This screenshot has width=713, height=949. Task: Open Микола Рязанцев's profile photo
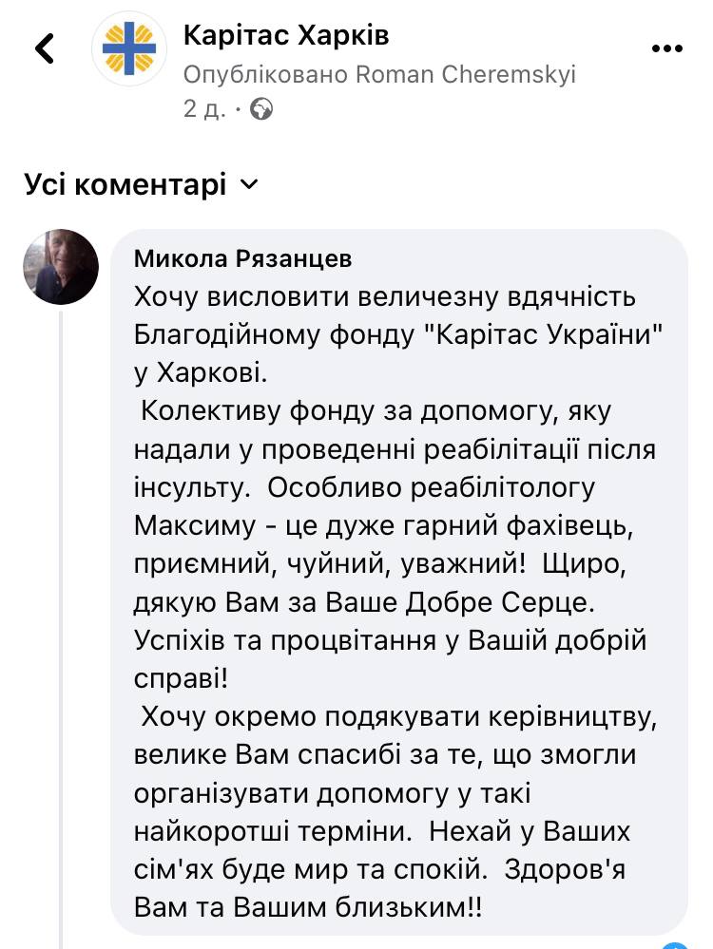(x=61, y=266)
